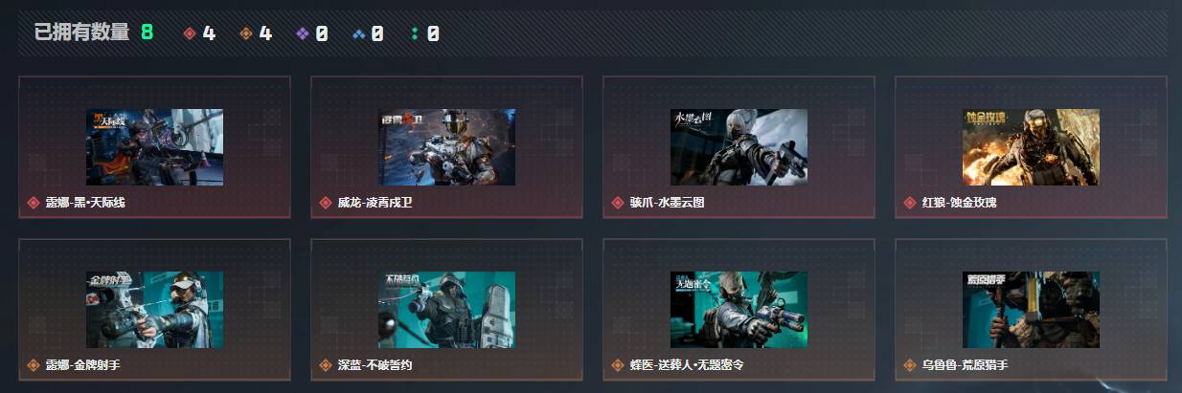Select the 深蓝-不破誓约 skin image

446,310
